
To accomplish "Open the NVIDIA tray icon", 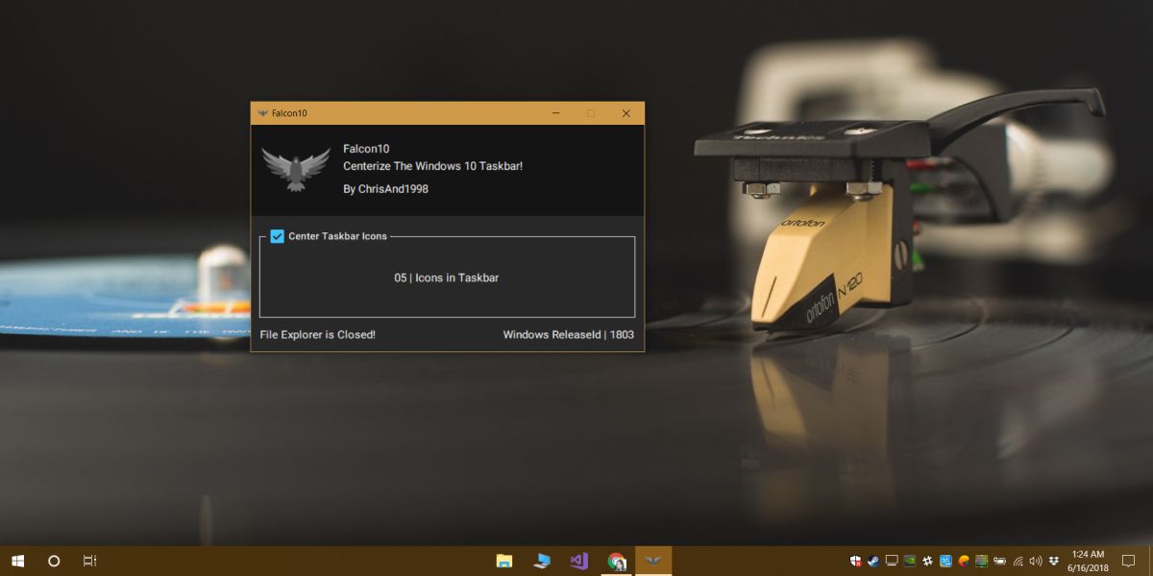I will [x=910, y=561].
